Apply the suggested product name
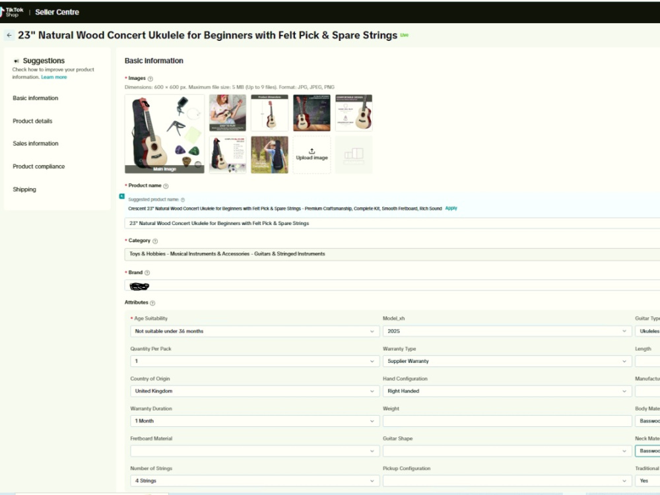This screenshot has width=660, height=495. point(451,209)
